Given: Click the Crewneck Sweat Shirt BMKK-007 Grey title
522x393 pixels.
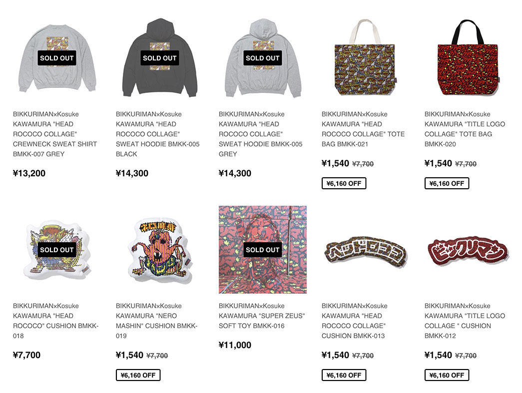Looking at the screenshot, I should pyautogui.click(x=55, y=134).
